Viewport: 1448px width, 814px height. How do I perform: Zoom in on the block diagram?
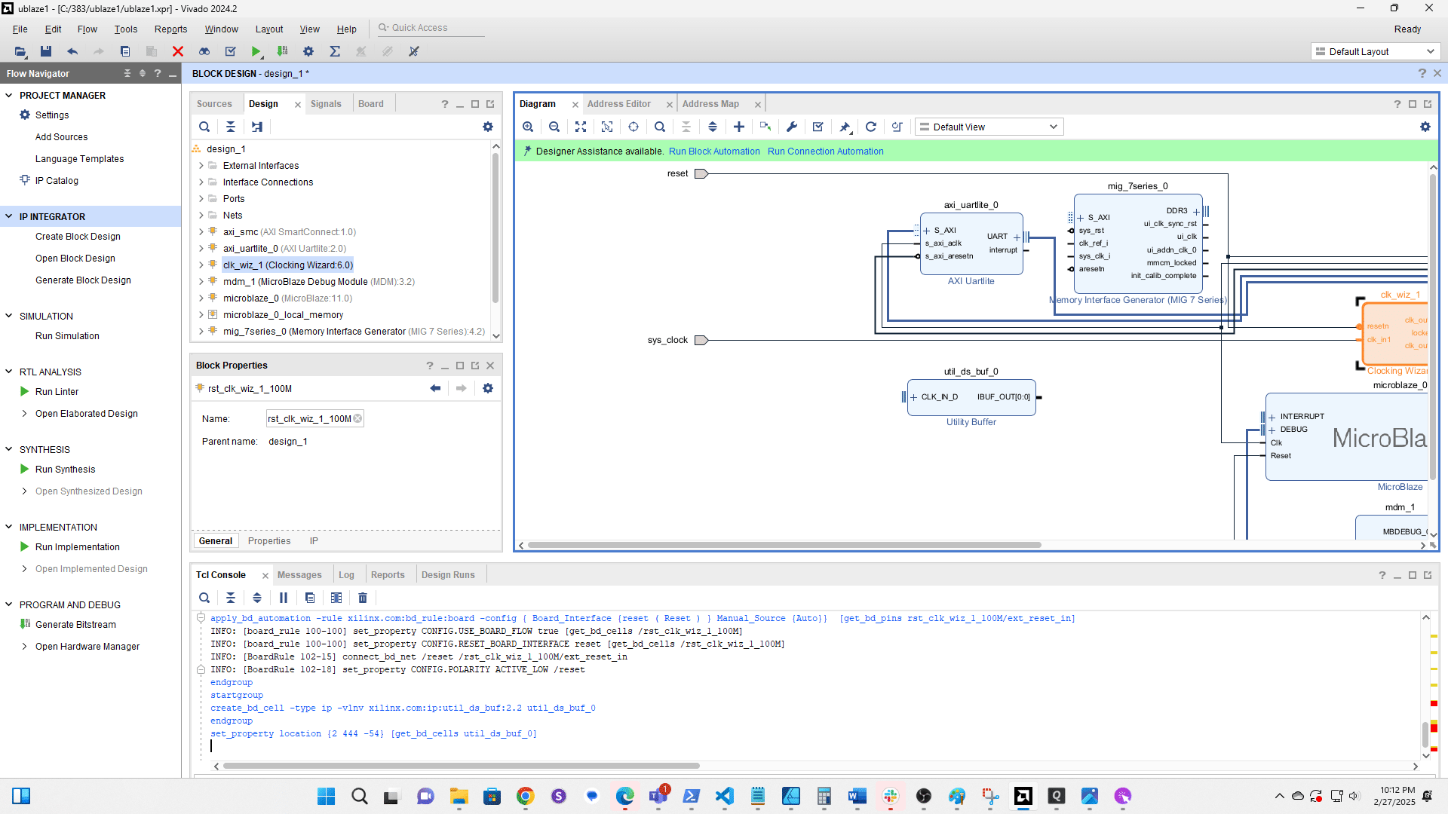(x=528, y=127)
